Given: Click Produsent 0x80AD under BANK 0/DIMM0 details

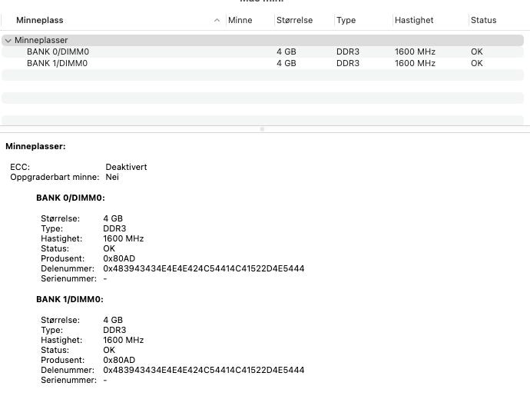Looking at the screenshot, I should coord(119,258).
